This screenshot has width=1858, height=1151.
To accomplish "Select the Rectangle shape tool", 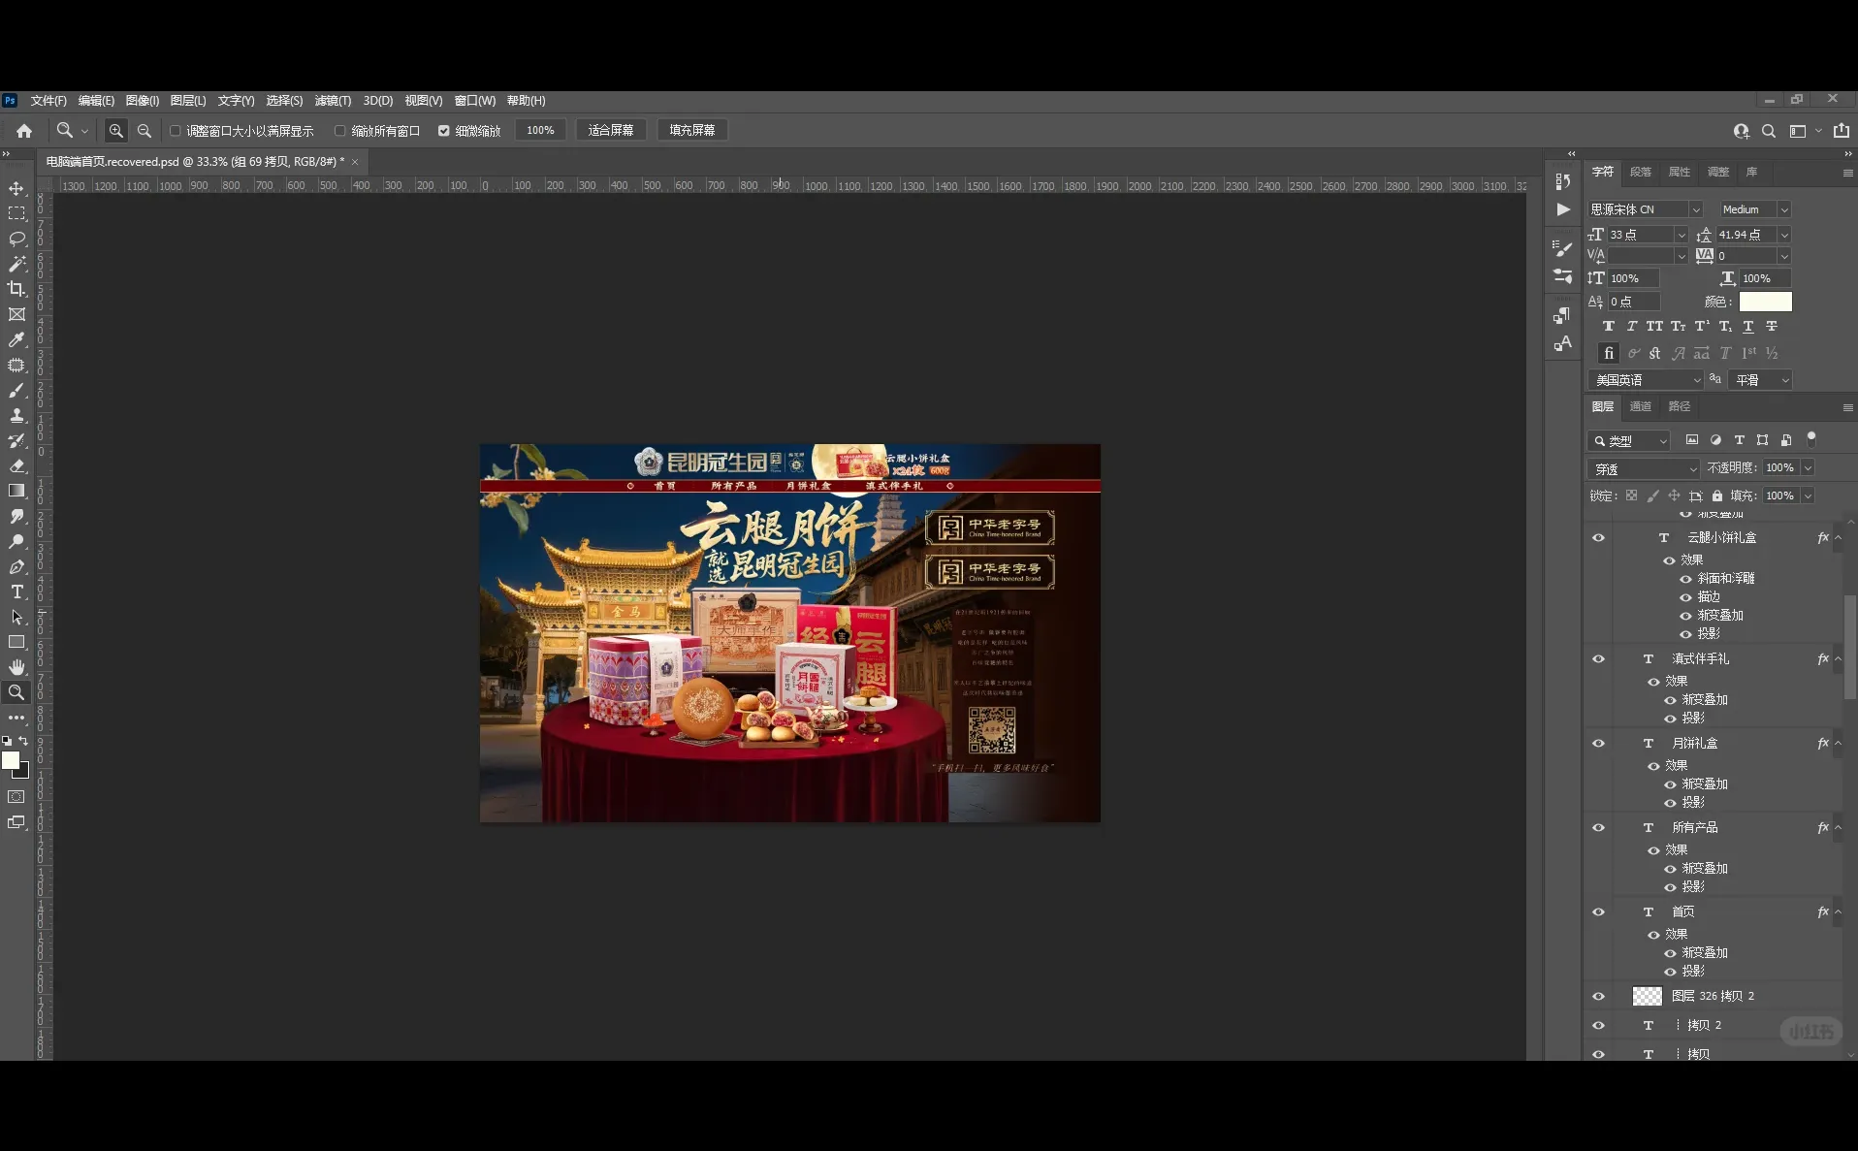I will pos(16,642).
